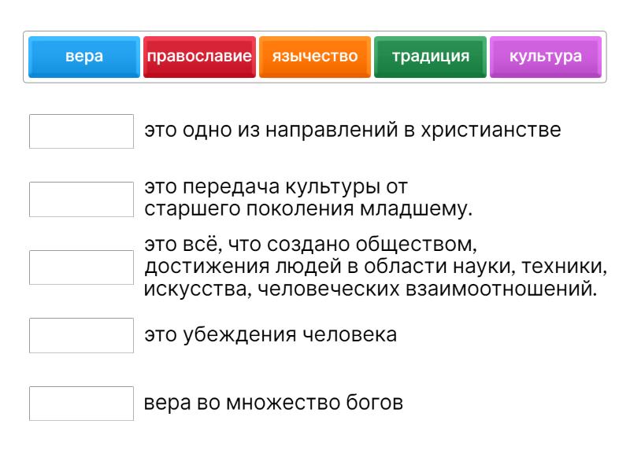The width and height of the screenshot is (630, 472).
Task: Select the empty slot next to «передача культуры»
Action: (81, 199)
